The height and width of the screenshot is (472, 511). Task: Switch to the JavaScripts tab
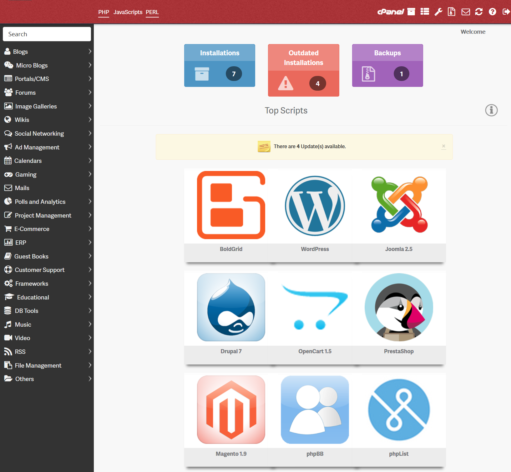tap(128, 12)
